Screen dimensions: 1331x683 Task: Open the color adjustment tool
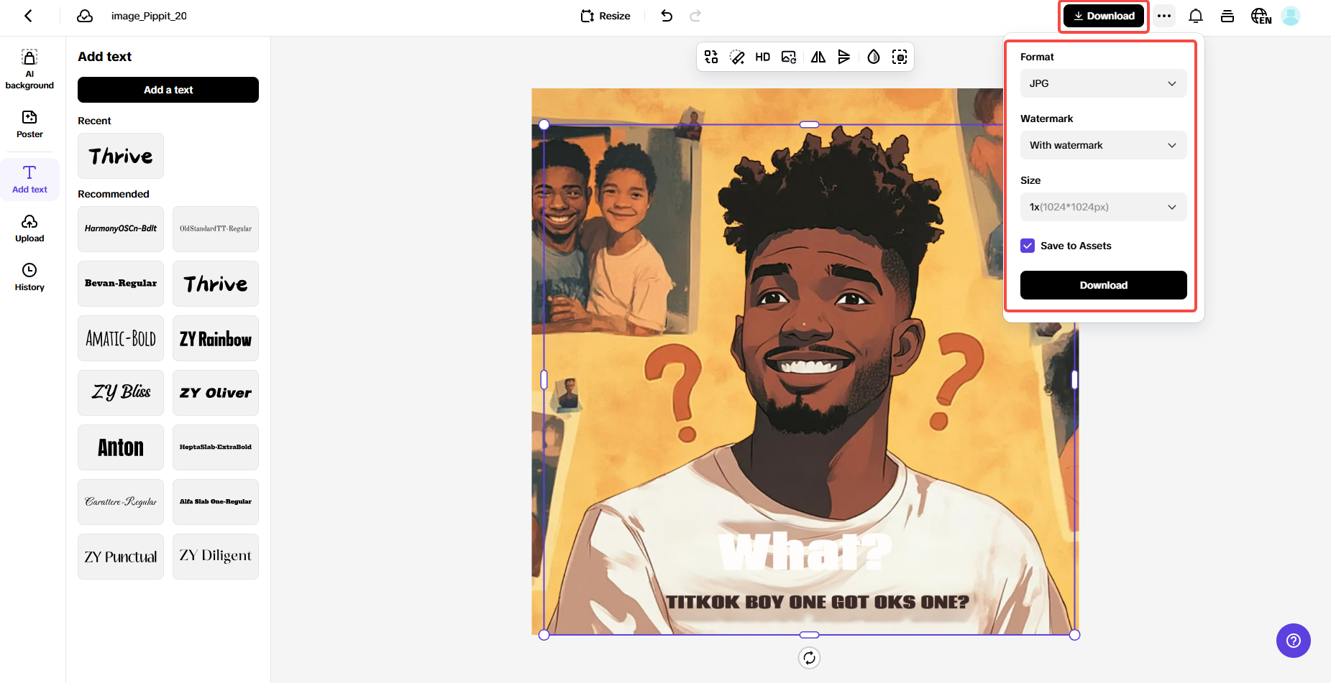click(x=873, y=57)
